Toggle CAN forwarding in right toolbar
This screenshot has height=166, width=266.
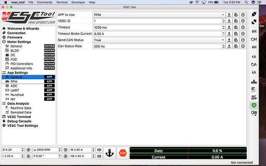(254, 113)
